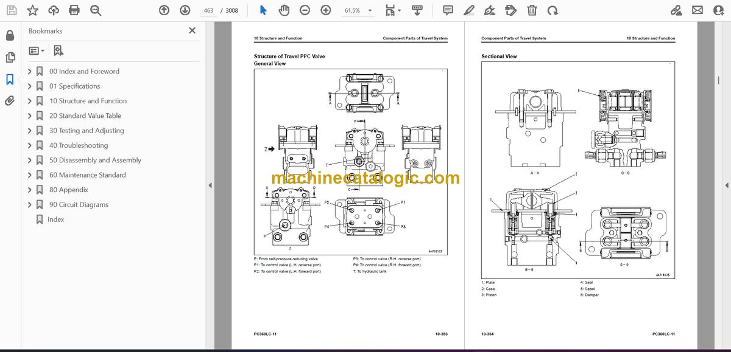Close the Bookmarks panel
731x352 pixels.
tap(192, 30)
